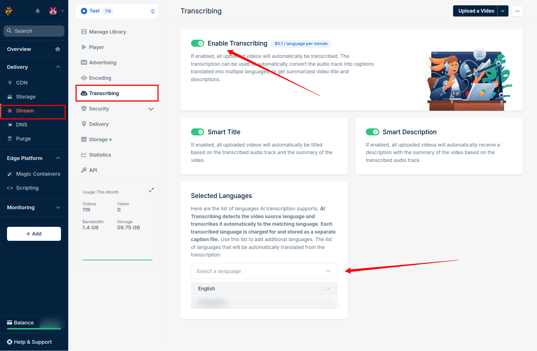Open Manage Library menu item
537x351 pixels.
107,32
